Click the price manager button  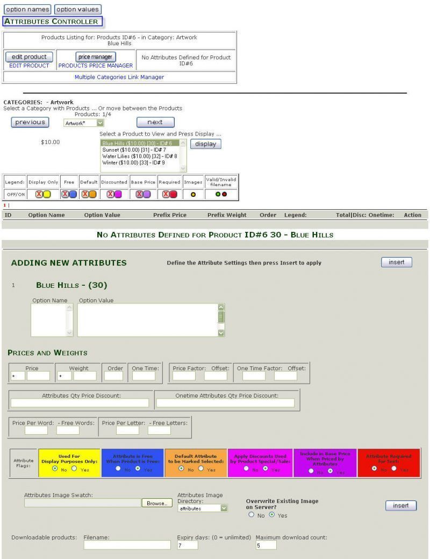(x=95, y=57)
